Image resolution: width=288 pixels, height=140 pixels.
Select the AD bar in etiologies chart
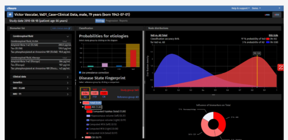(105, 65)
